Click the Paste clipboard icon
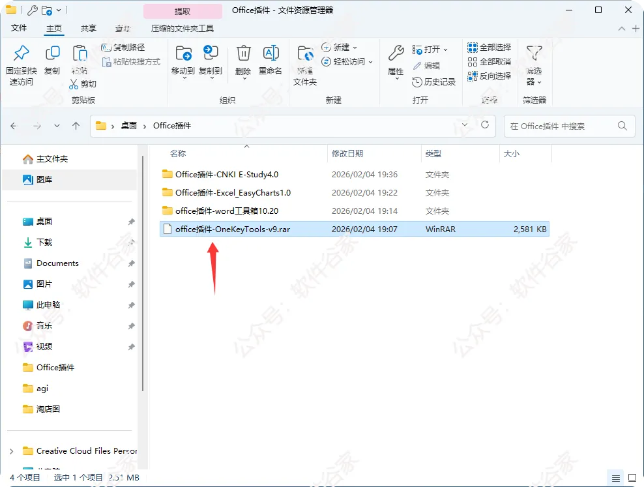 coord(80,53)
